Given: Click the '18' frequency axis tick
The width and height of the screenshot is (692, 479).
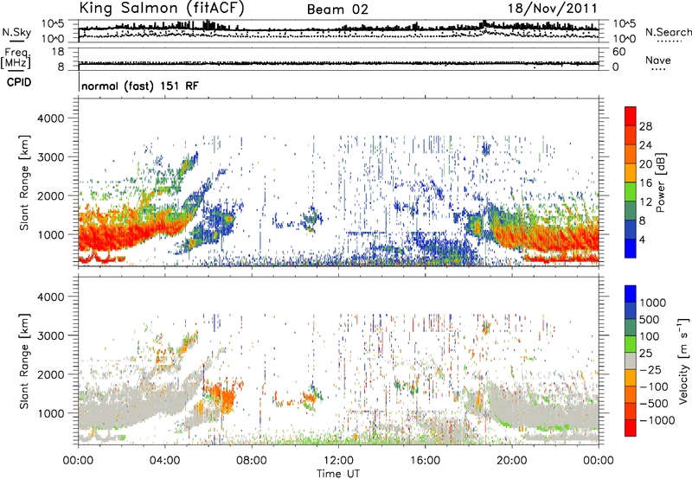Looking at the screenshot, I should coord(58,52).
